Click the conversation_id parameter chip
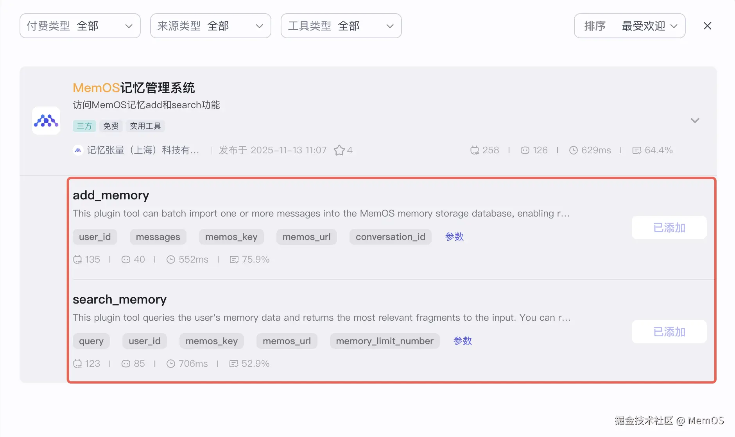Image resolution: width=735 pixels, height=437 pixels. click(x=391, y=237)
